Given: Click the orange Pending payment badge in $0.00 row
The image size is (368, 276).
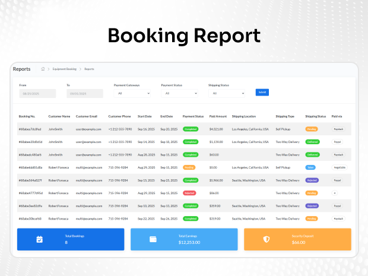Looking at the screenshot, I should (189, 167).
